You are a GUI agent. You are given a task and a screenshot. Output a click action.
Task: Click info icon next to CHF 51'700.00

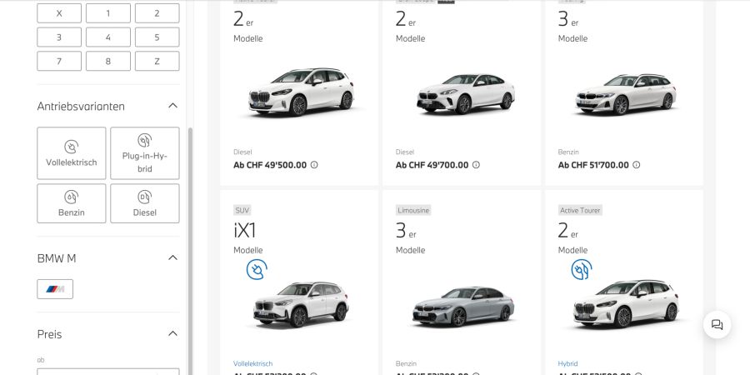tap(636, 164)
